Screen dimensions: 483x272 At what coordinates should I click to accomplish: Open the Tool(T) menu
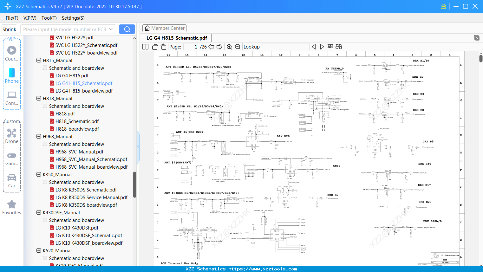coord(49,18)
